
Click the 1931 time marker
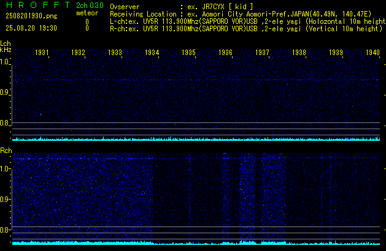click(42, 53)
